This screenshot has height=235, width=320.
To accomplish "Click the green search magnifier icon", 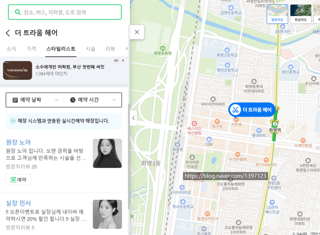I will point(18,12).
